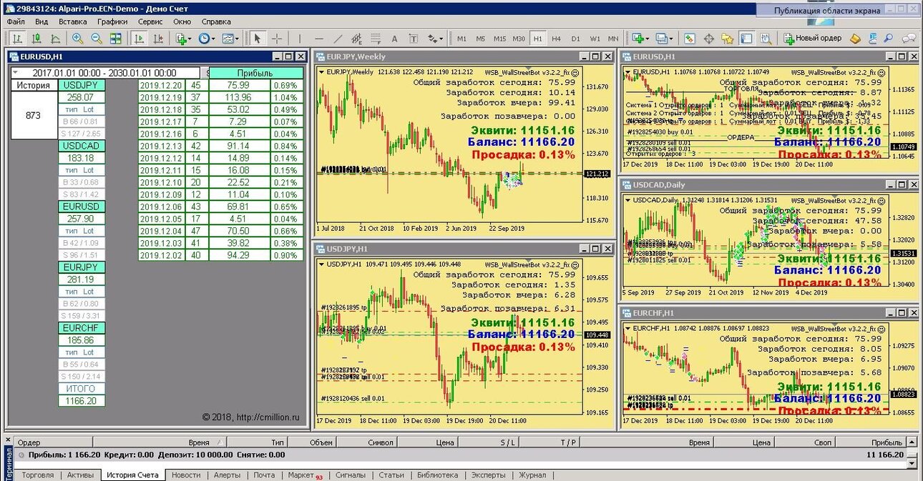Click the USDCAD symbol button

coord(81,146)
